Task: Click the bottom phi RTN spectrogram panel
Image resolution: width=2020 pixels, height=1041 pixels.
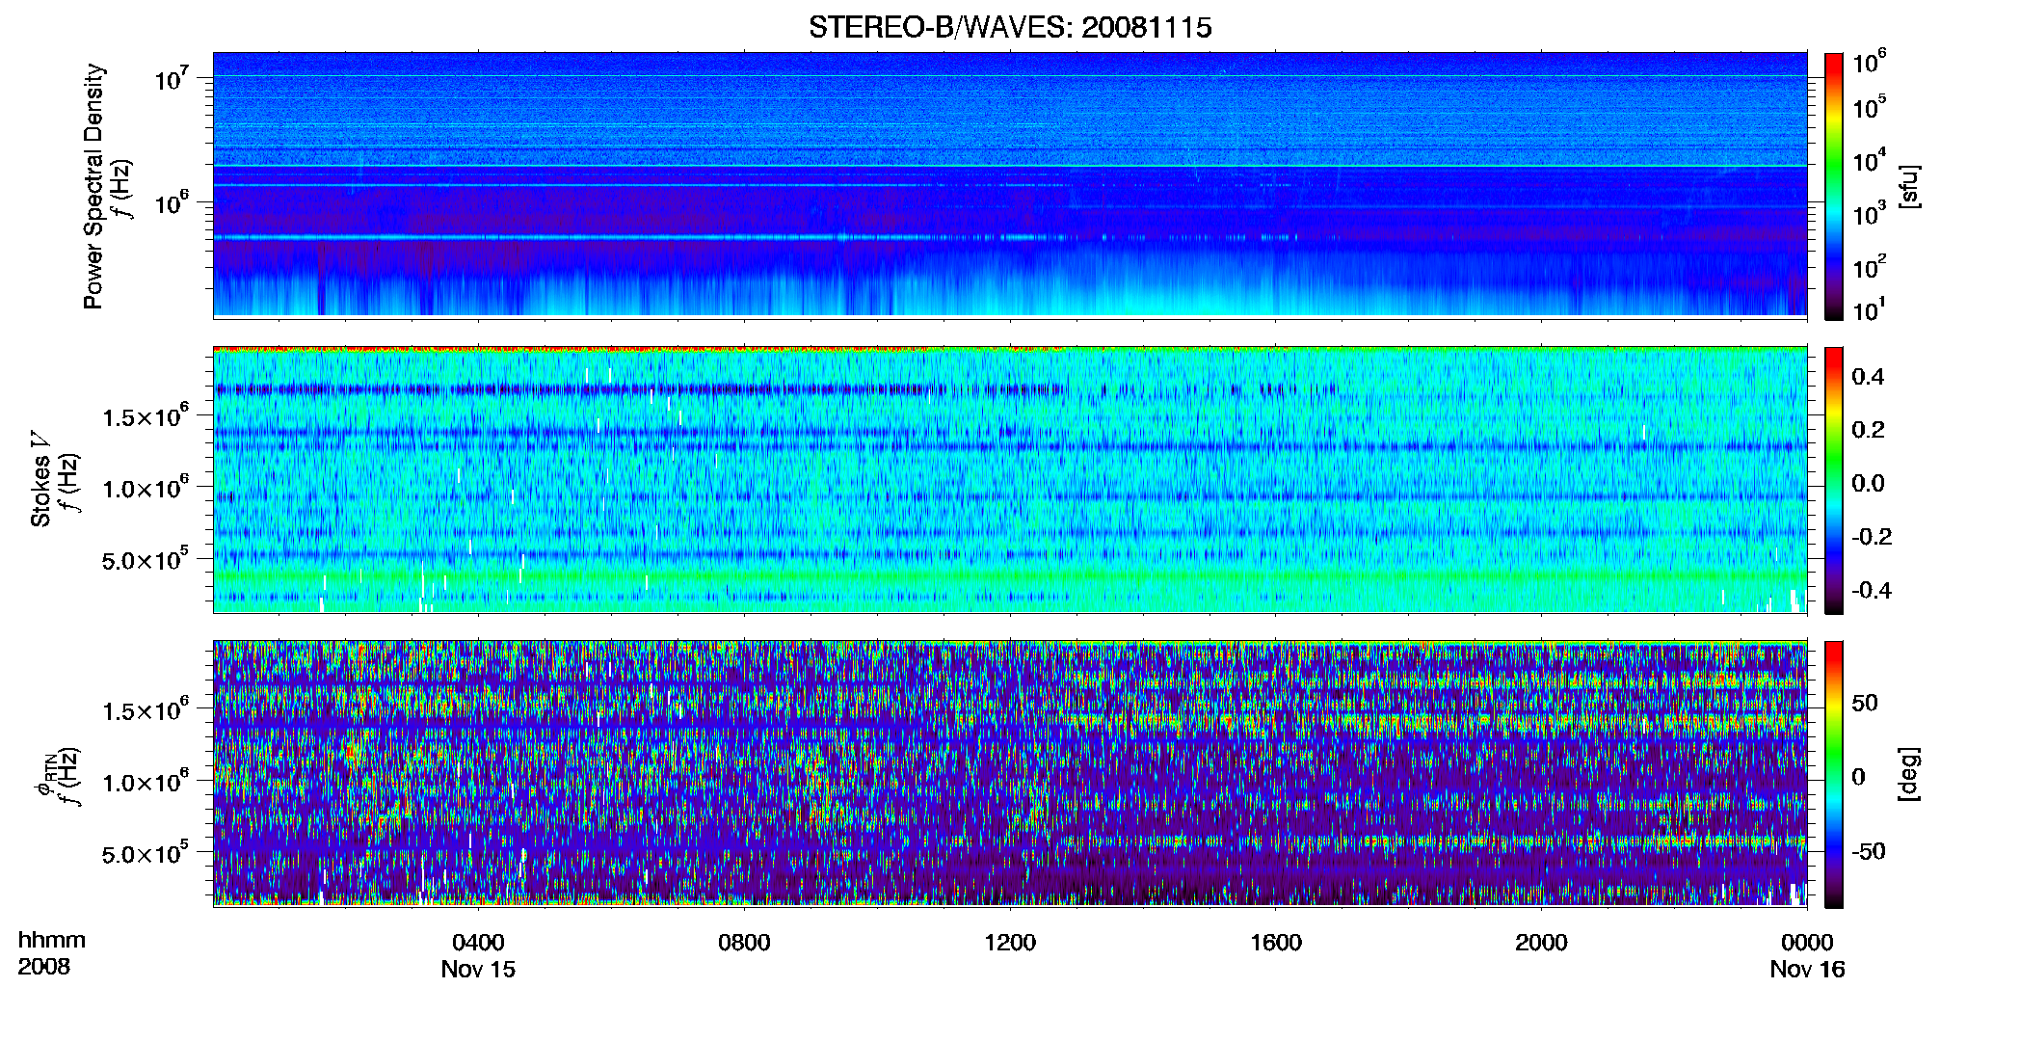Action: 1010,773
